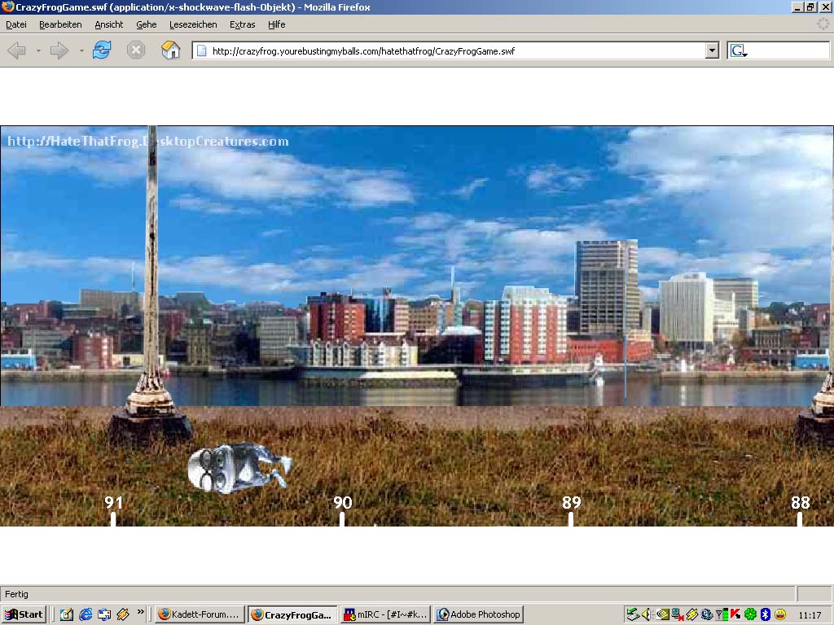Viewport: 834px width, 625px height.
Task: Click the crazy frog character on grass
Action: [238, 468]
